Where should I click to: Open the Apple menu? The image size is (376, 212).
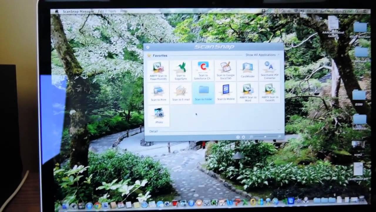pos(57,11)
